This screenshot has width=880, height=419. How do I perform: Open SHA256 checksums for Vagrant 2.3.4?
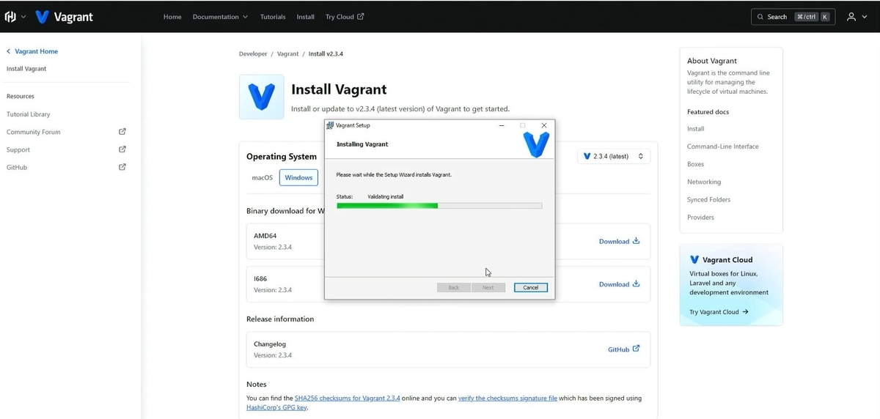tap(347, 398)
